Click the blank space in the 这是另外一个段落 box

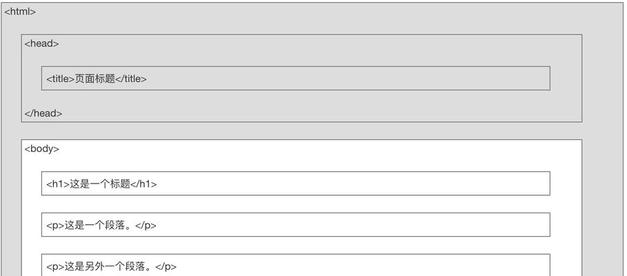tap(363, 266)
